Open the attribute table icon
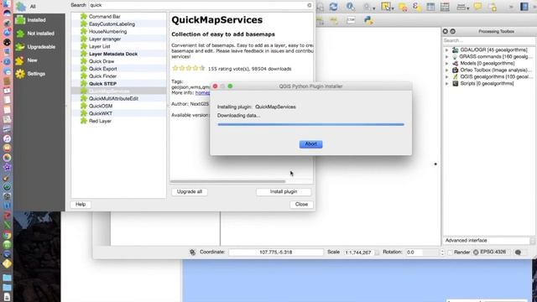537x302 pixels. pyautogui.click(x=430, y=7)
